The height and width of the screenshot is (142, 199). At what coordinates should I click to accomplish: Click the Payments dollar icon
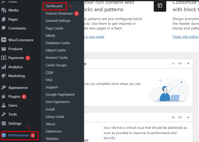pyautogui.click(x=3, y=58)
